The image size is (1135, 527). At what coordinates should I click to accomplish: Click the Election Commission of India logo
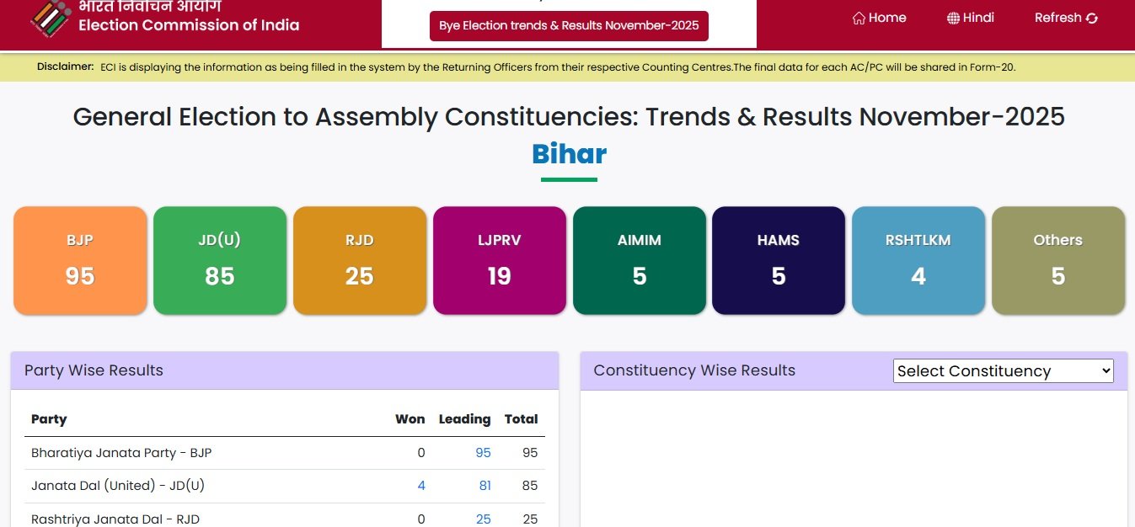click(51, 18)
